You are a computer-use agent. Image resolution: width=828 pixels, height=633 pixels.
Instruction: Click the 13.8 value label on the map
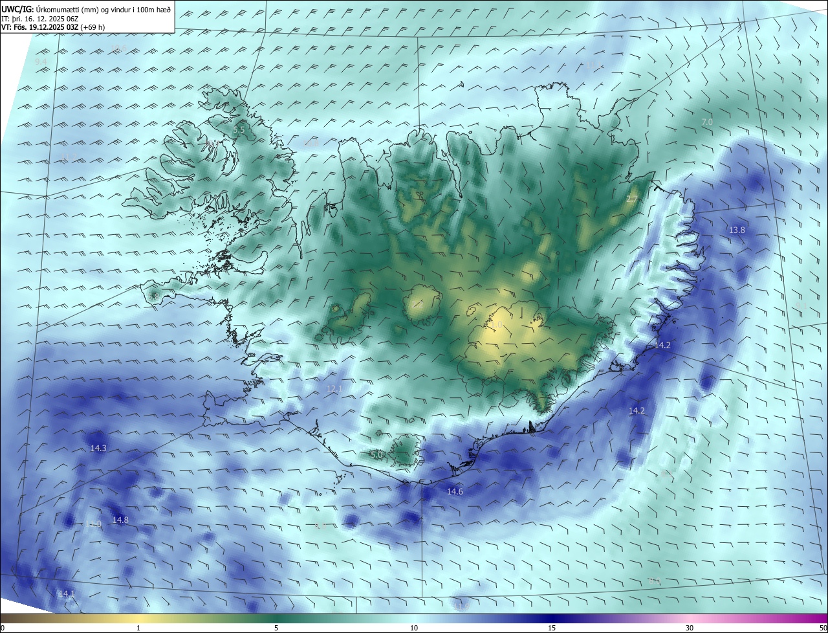737,230
